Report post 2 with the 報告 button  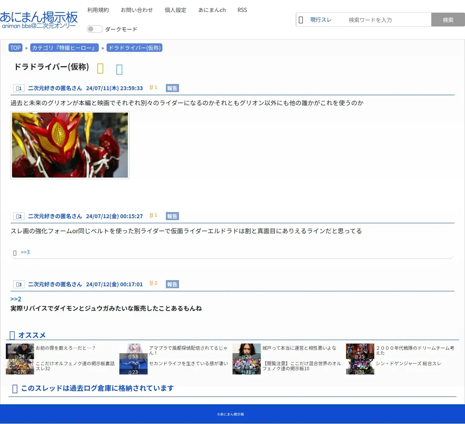pyautogui.click(x=172, y=216)
